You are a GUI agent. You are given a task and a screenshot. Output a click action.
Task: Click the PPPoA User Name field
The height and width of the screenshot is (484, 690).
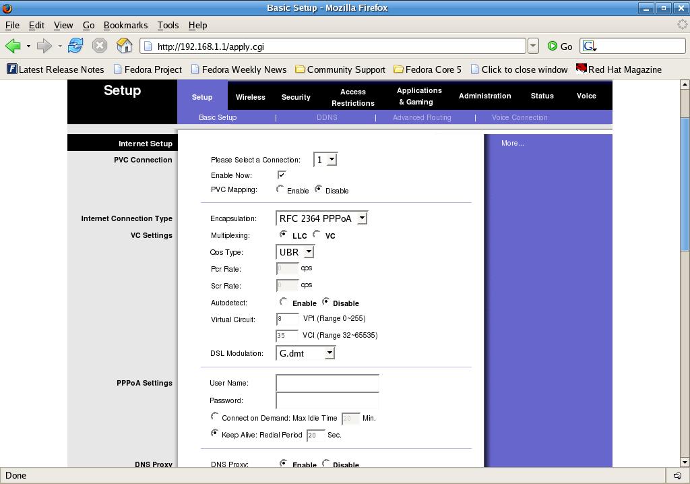(327, 383)
